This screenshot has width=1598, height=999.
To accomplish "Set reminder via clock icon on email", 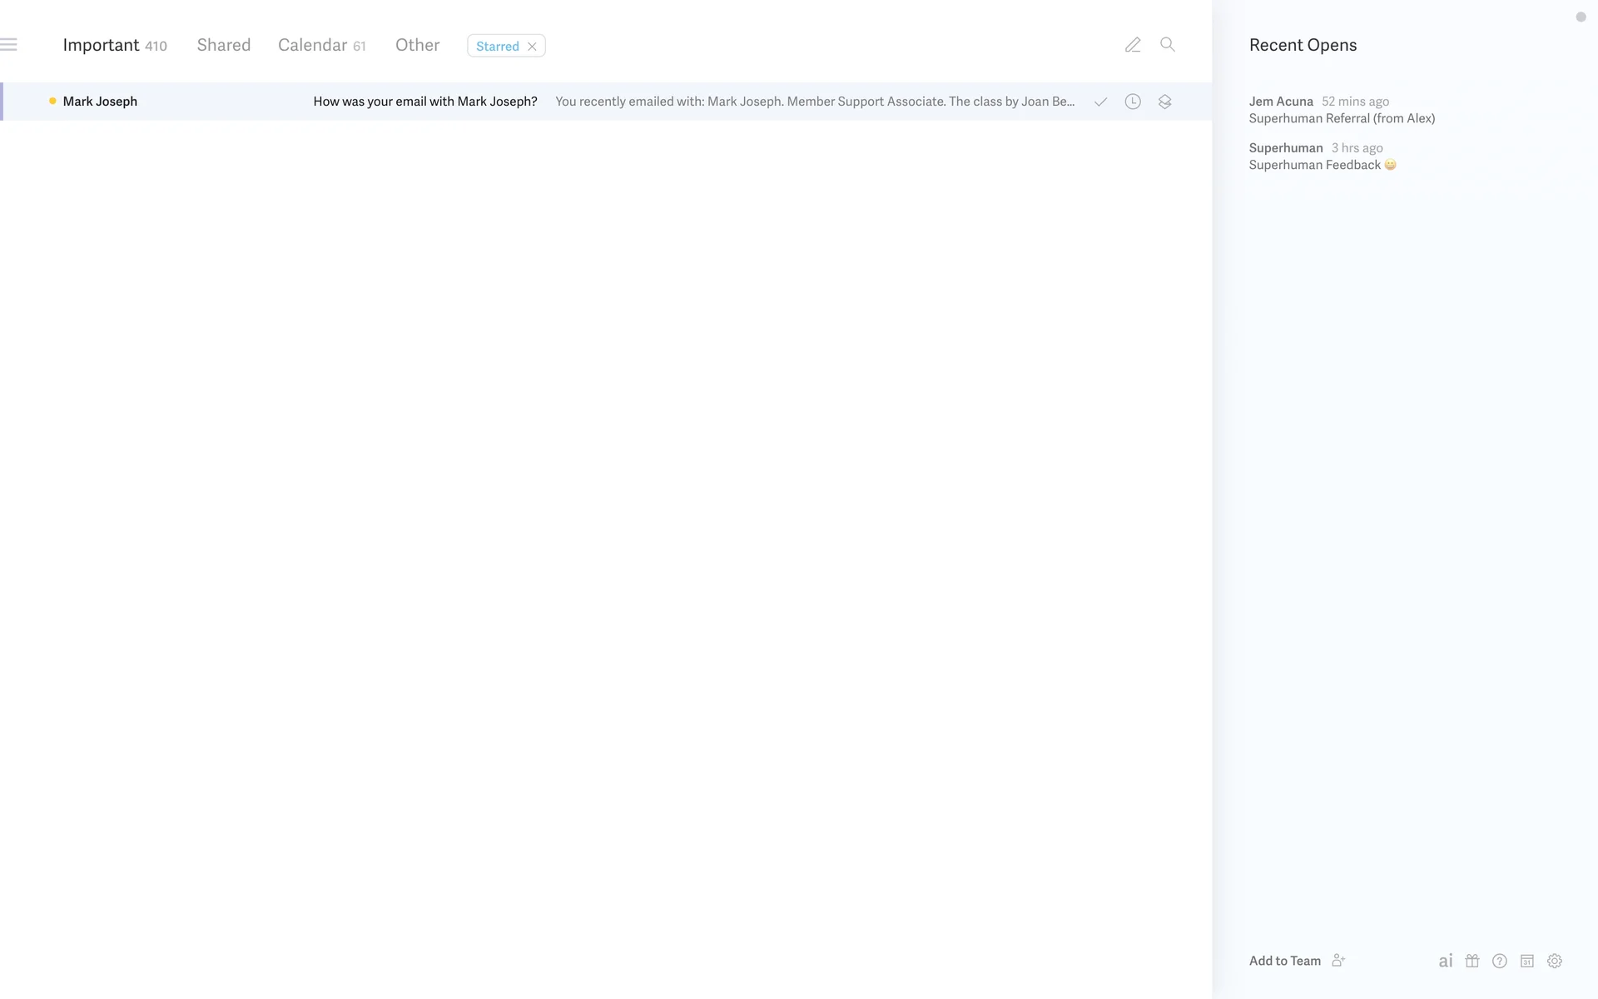I will [x=1133, y=102].
